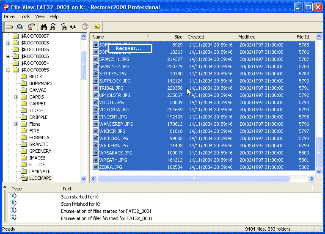Click the open drive toolbar icon
This screenshot has width=325, height=234.
tap(9, 27)
